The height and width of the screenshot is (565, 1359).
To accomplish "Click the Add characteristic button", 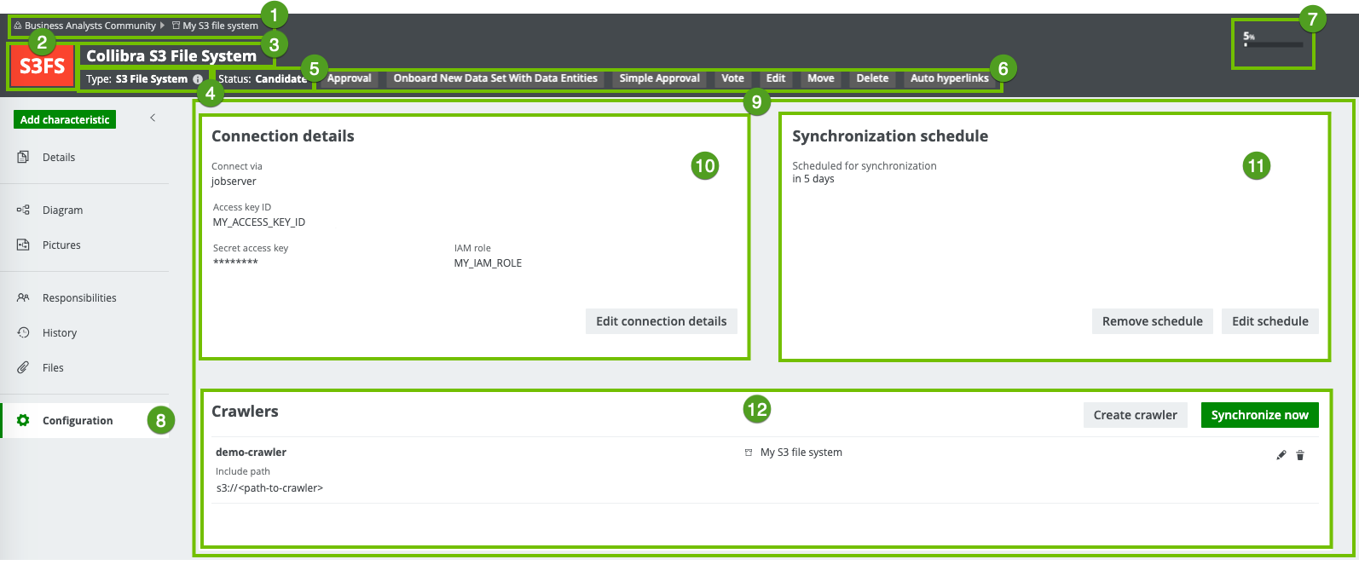I will [x=65, y=119].
